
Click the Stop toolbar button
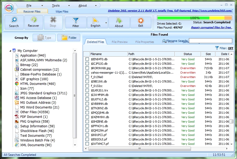tap(53, 22)
